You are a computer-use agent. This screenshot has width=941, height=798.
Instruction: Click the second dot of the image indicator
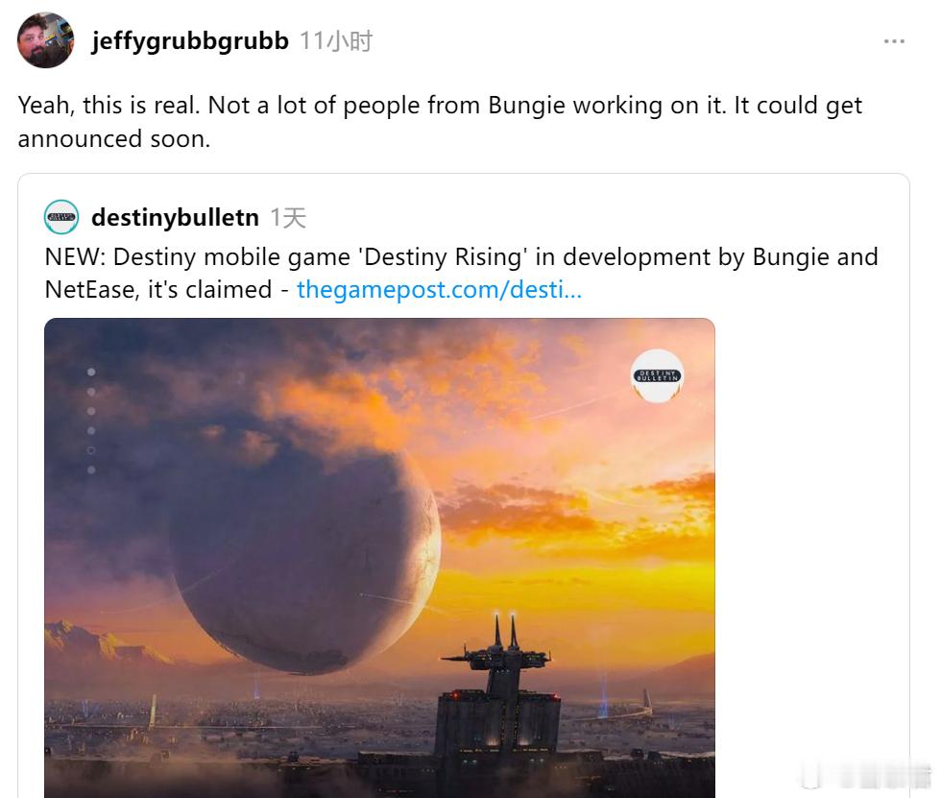(91, 392)
